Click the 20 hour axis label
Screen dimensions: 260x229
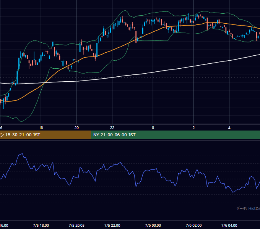(x=76, y=128)
